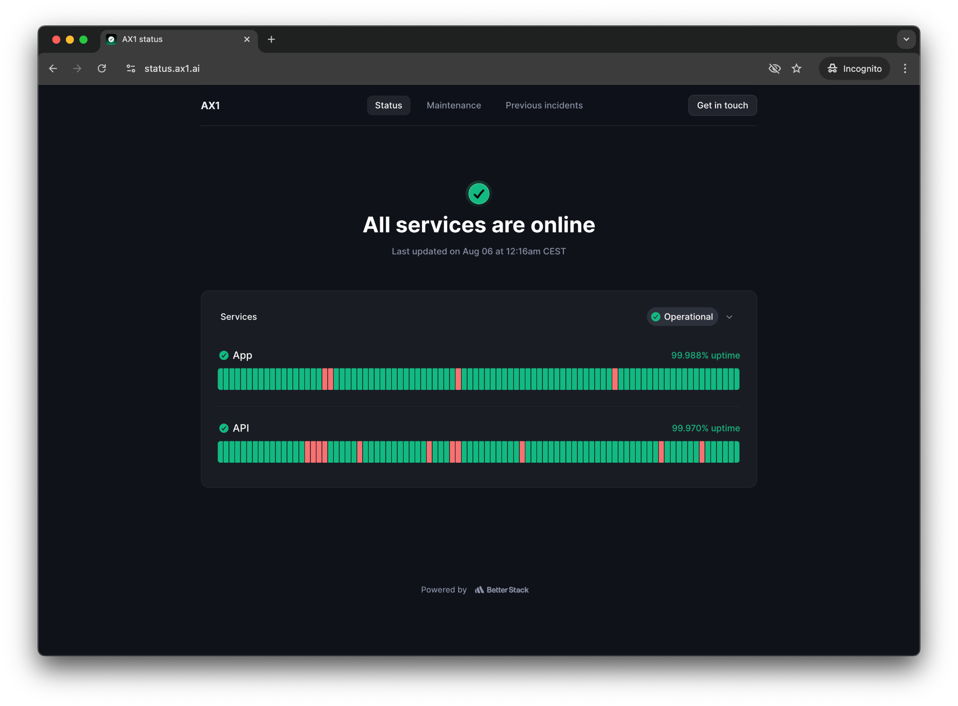Click the AX1 status tab favicon

click(111, 39)
